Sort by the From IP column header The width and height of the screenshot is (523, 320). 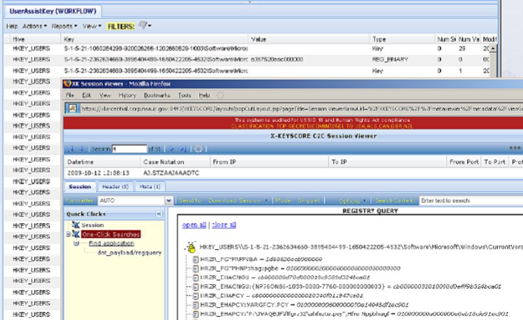[x=269, y=162]
